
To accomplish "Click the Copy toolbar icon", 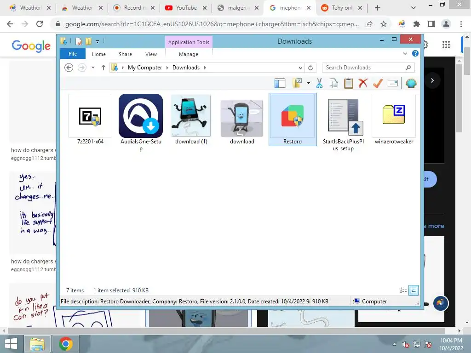I will coord(334,83).
